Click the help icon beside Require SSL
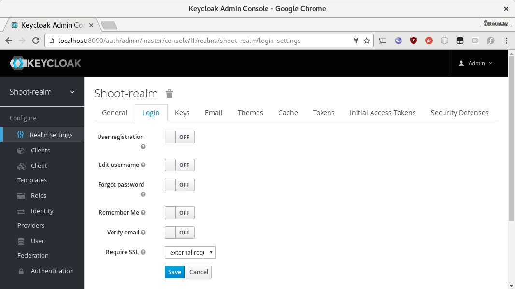Screen dimensions: 515x289 click(x=143, y=252)
